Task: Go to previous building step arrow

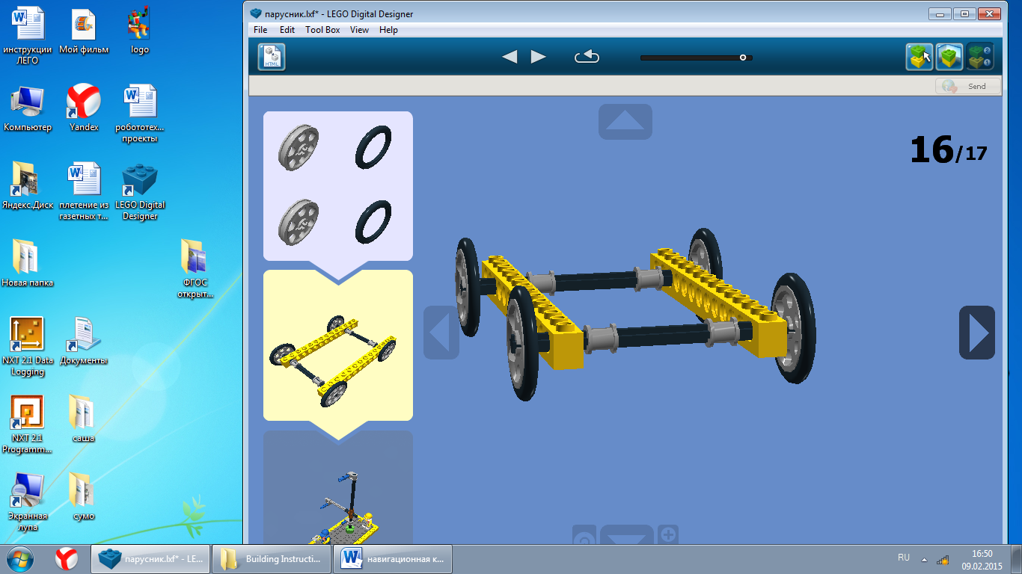Action: tap(510, 57)
